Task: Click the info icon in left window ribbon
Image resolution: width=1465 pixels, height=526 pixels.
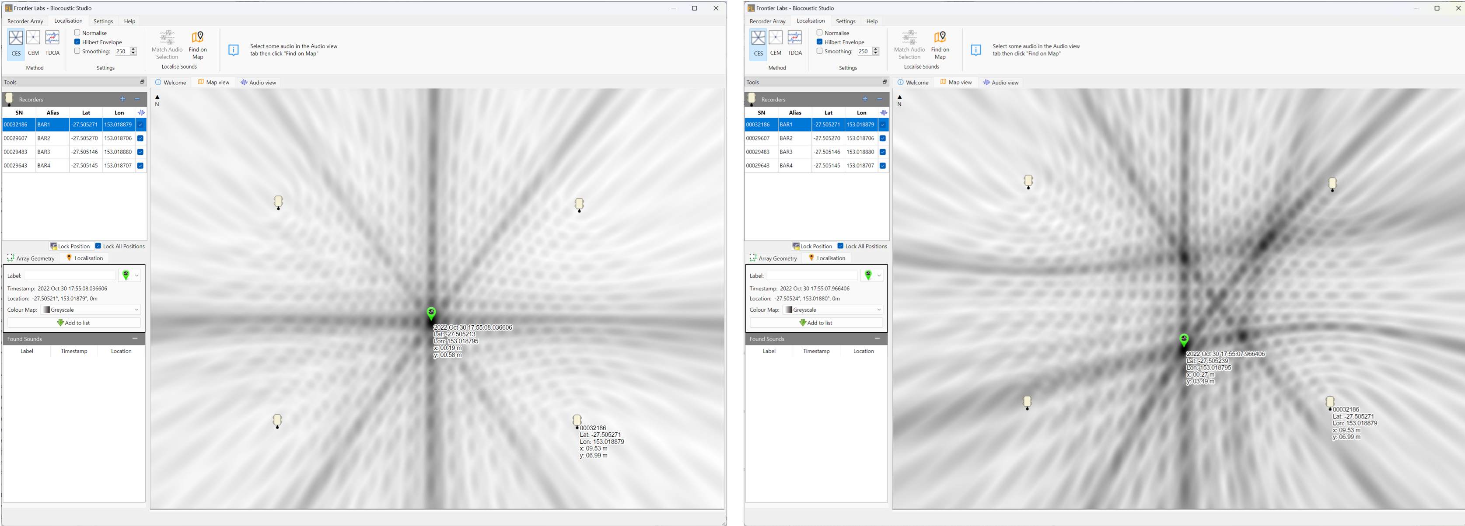Action: tap(233, 50)
